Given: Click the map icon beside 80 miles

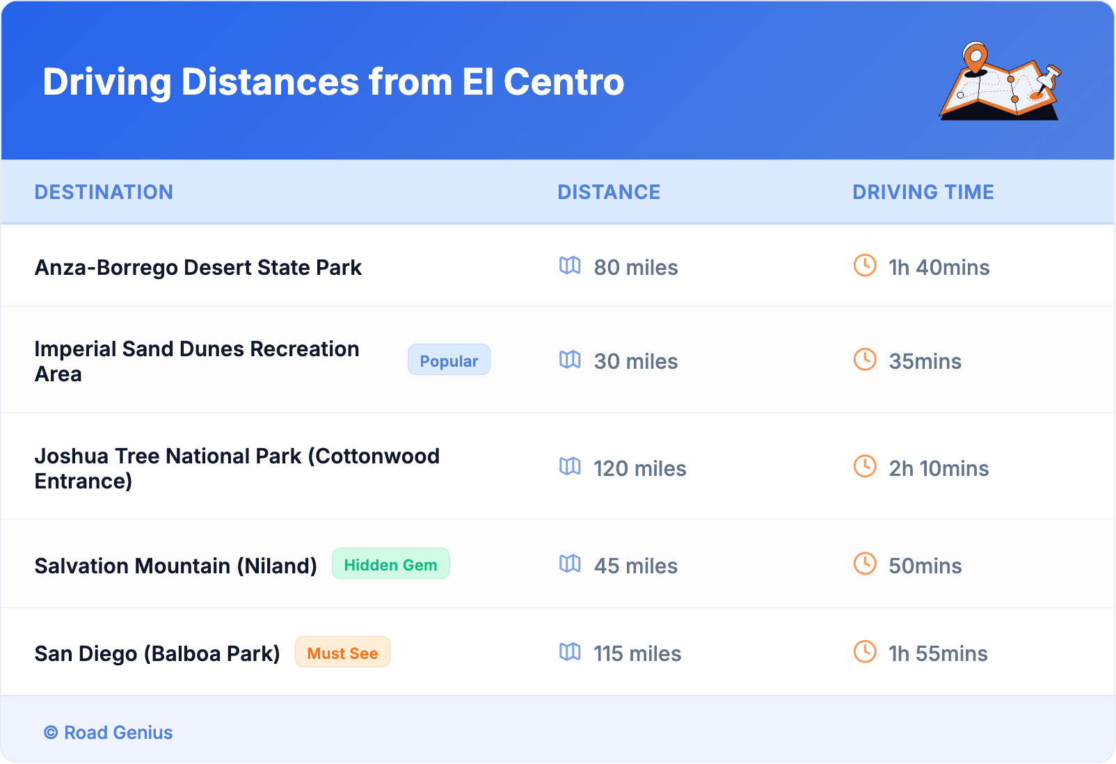Looking at the screenshot, I should click(x=570, y=266).
